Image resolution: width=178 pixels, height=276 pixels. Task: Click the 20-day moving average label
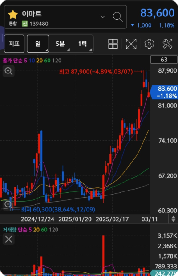click(40, 61)
